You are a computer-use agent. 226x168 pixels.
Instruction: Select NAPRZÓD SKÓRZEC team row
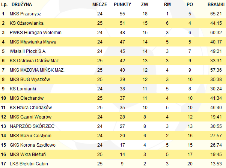point(113,126)
